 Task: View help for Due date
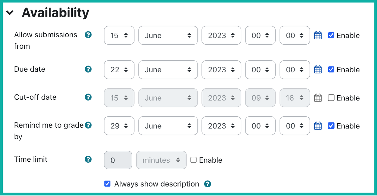click(88, 69)
